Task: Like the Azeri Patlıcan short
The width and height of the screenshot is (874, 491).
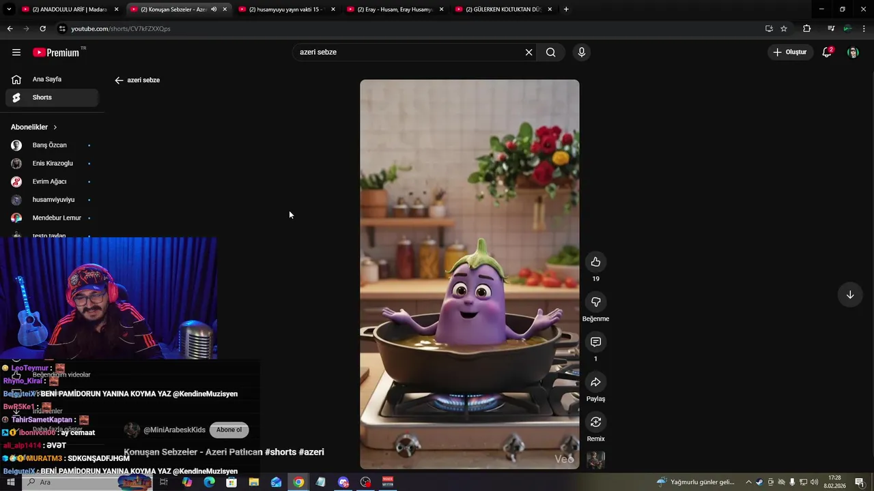Action: coord(595,262)
